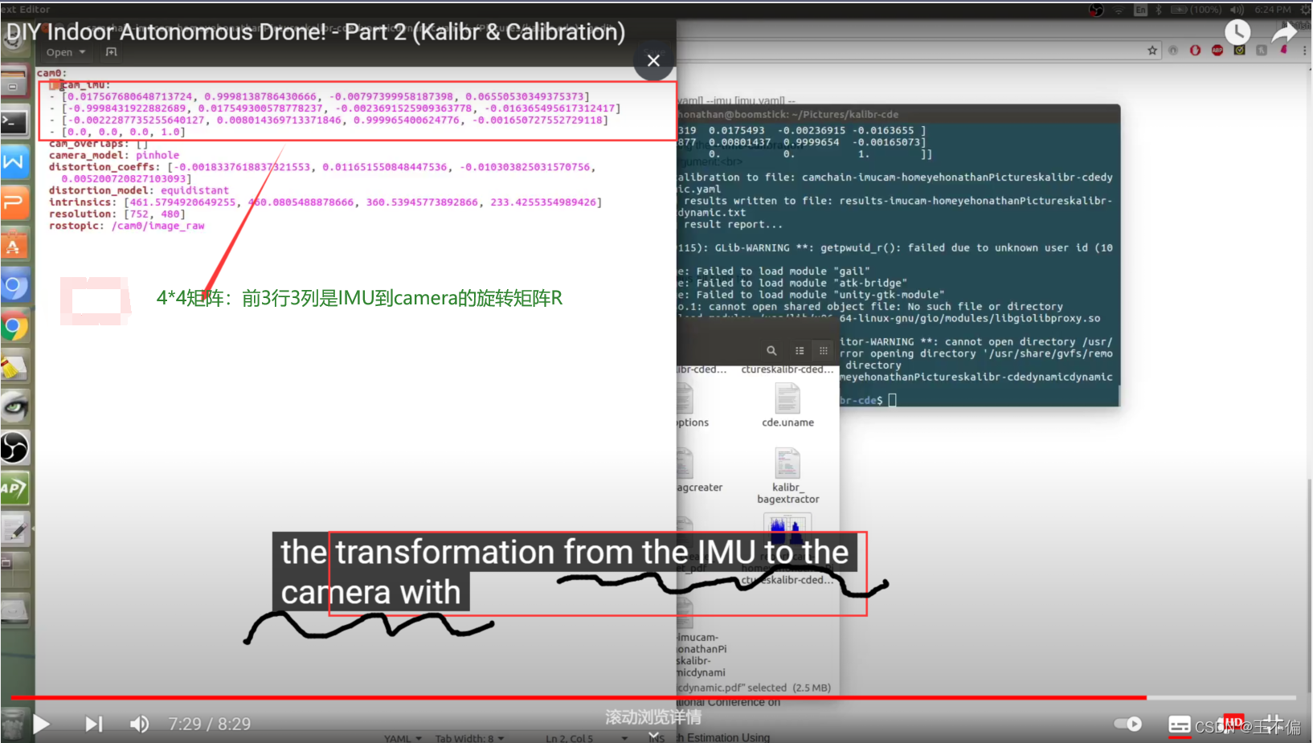Open WPS Writer icon in the dock

click(x=14, y=162)
